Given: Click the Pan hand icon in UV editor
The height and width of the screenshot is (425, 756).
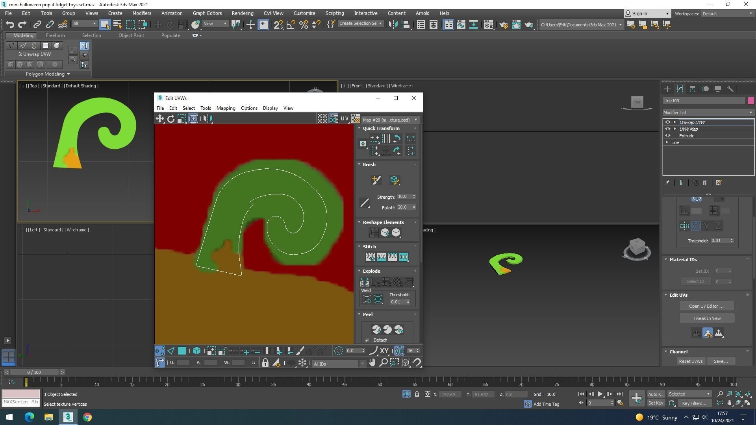Looking at the screenshot, I should [372, 362].
